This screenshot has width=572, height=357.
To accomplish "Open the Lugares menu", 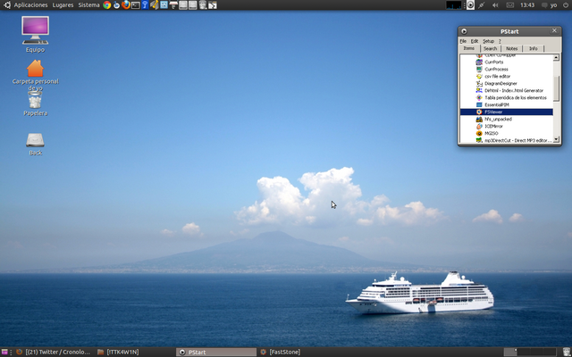I will (63, 5).
